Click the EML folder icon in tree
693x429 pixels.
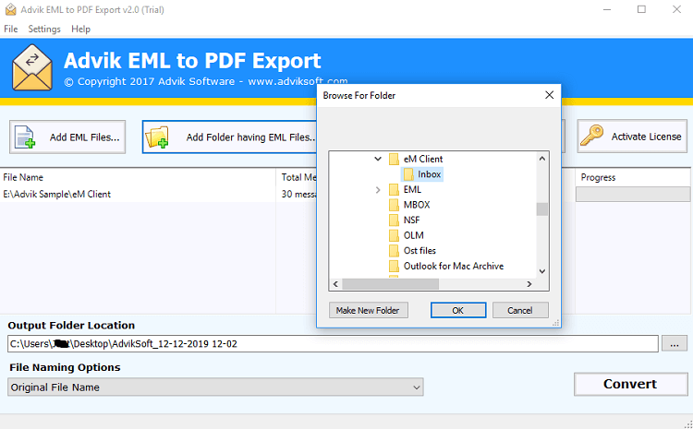[394, 190]
